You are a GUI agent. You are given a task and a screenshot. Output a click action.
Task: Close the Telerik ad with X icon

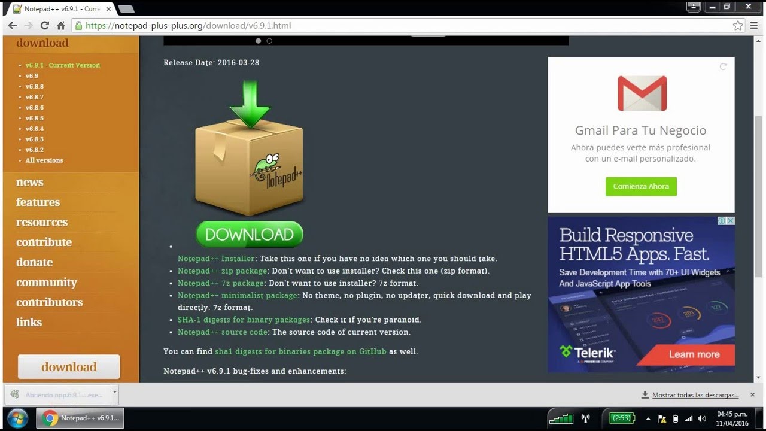coord(731,221)
